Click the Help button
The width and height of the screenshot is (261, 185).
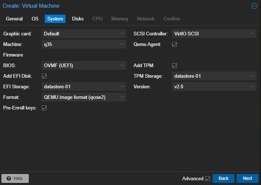(15, 178)
